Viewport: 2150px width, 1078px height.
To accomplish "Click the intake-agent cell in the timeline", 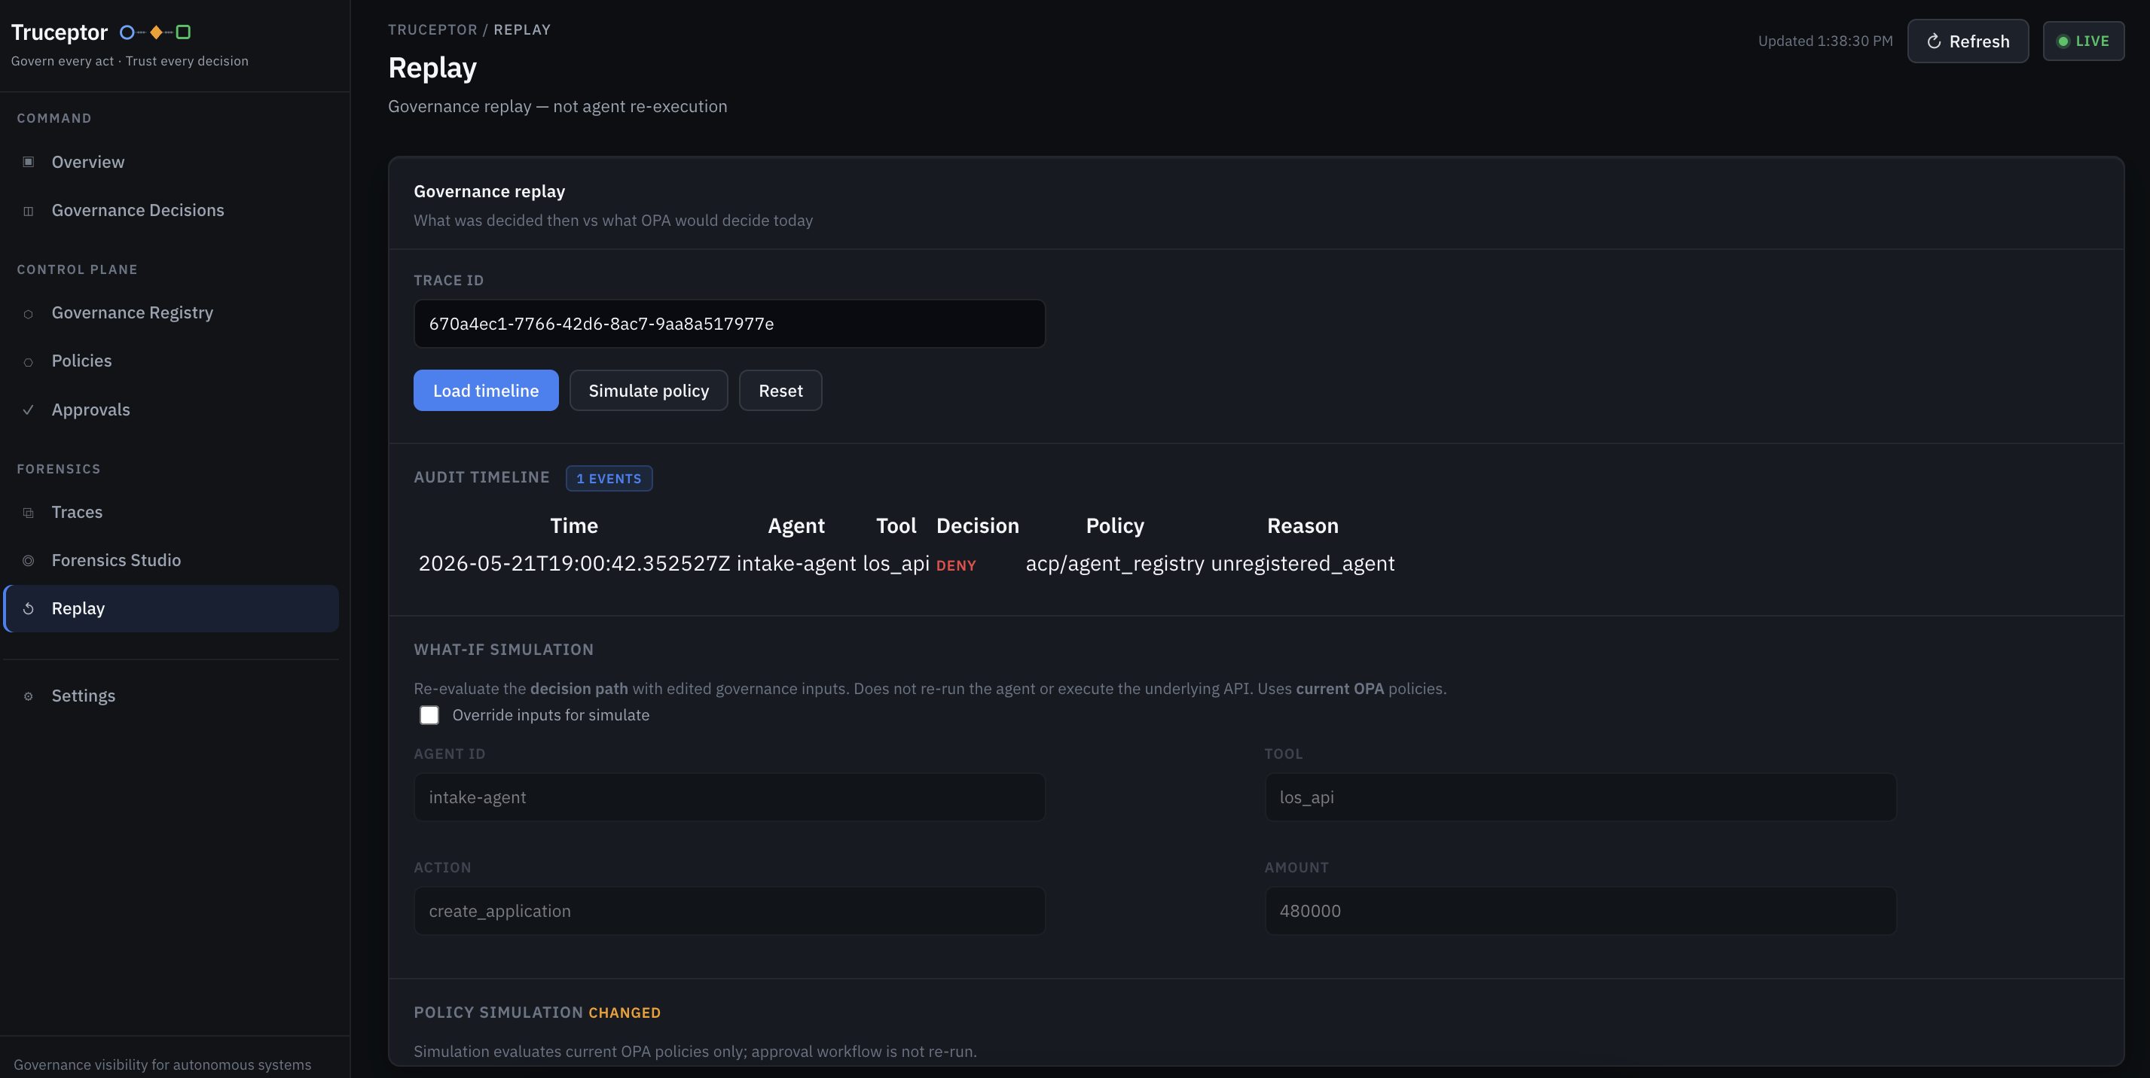I will click(x=796, y=564).
